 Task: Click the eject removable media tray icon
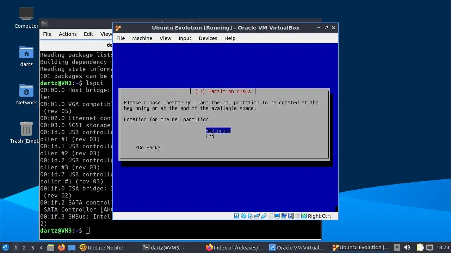click(397, 247)
